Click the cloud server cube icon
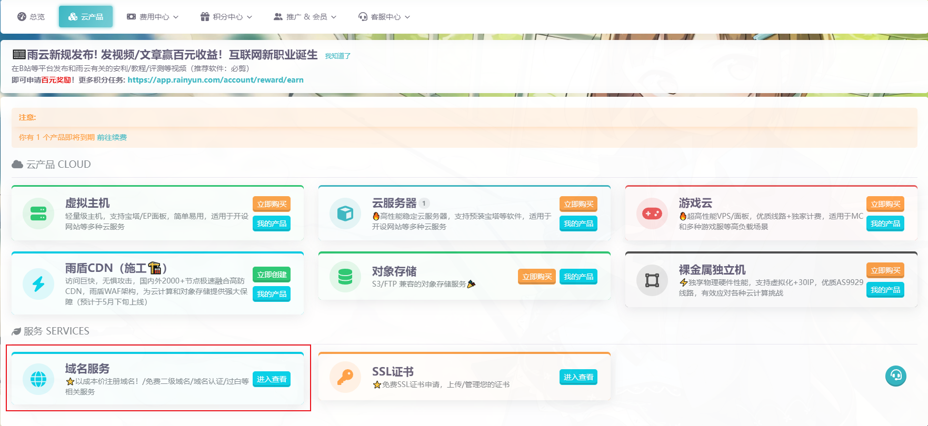Viewport: 928px width, 426px height. tap(345, 214)
